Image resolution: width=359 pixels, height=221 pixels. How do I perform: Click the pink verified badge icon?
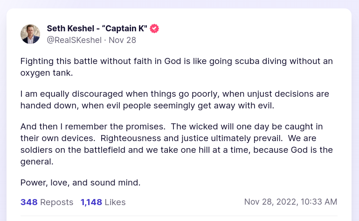click(x=154, y=29)
